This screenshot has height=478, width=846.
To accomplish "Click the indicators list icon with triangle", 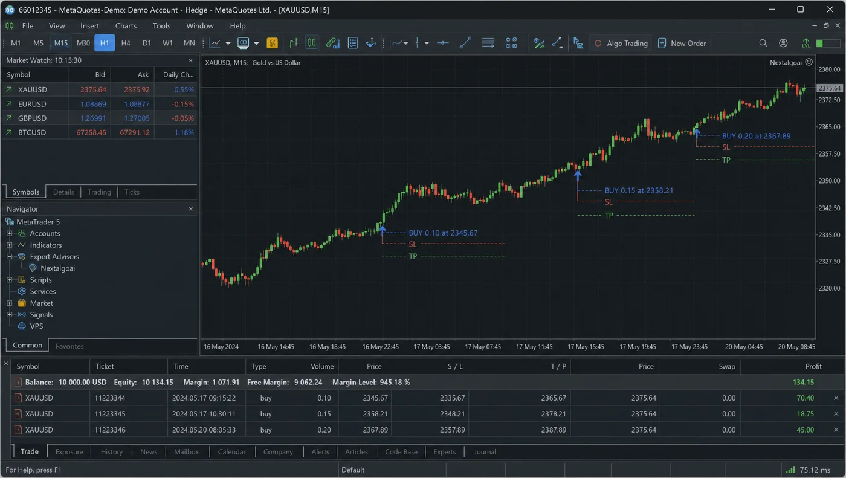I will (539, 43).
